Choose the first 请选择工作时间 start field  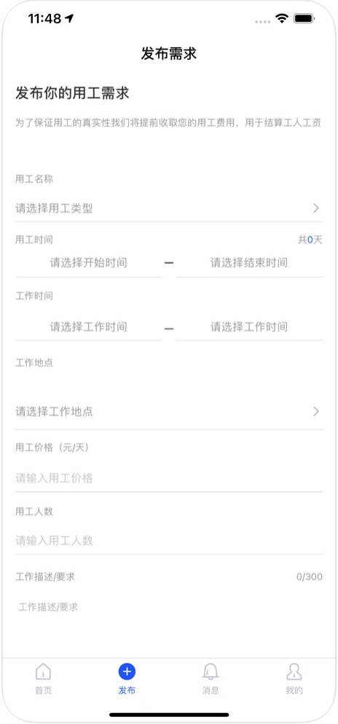point(89,327)
